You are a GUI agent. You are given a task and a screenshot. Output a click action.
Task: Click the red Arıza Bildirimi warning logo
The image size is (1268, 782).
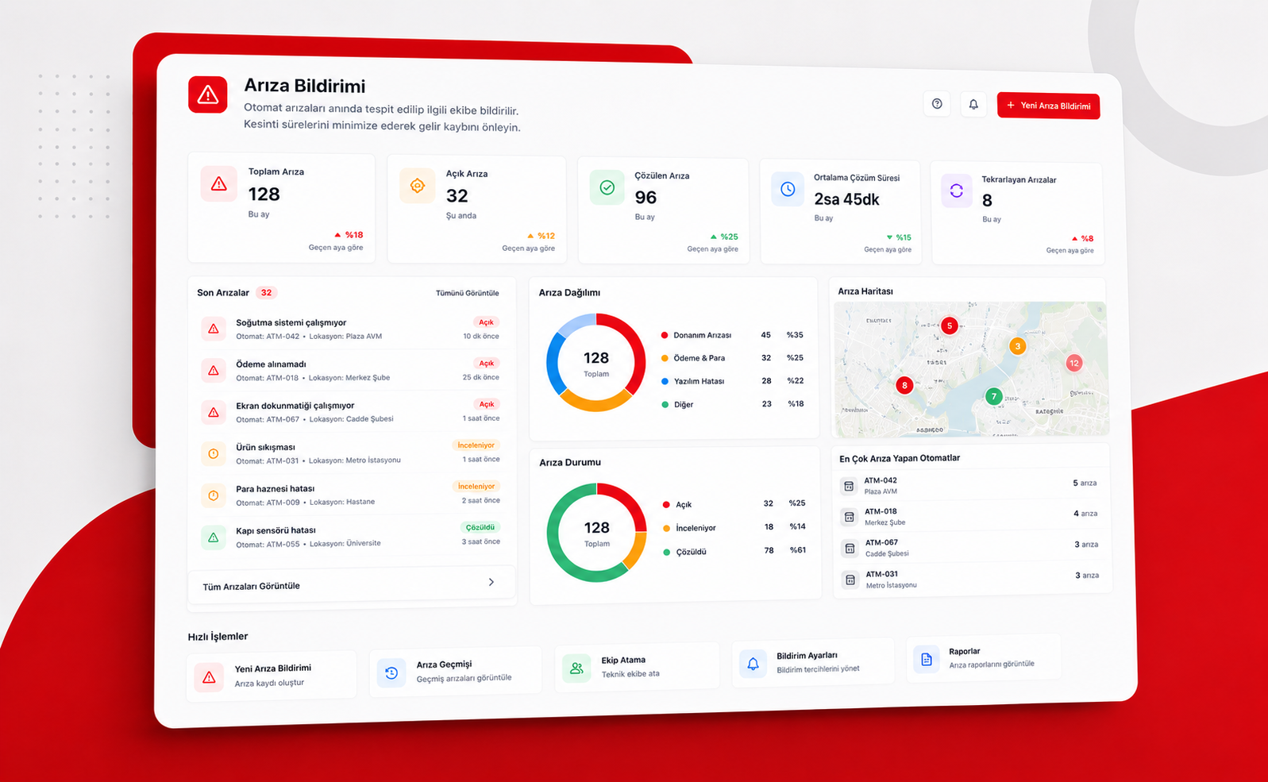tap(208, 94)
